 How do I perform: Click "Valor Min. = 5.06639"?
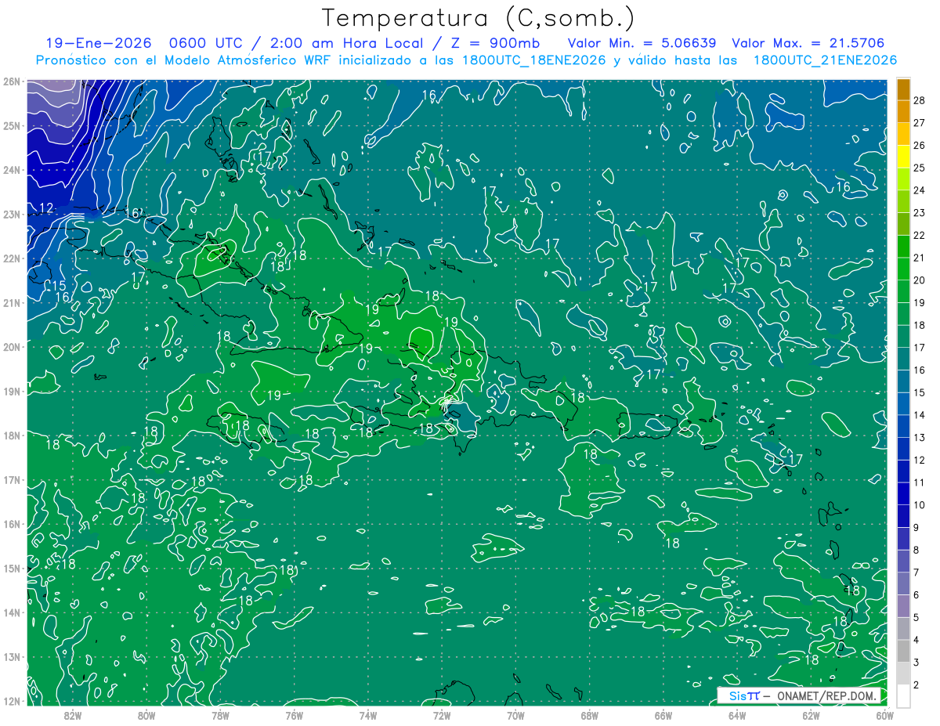(x=642, y=43)
